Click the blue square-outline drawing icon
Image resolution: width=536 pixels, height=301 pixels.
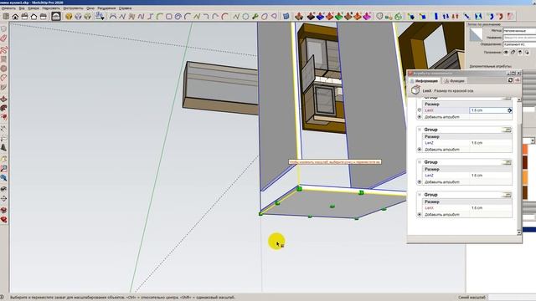(169, 17)
